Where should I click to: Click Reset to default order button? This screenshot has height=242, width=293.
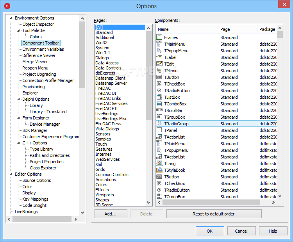pos(214,214)
